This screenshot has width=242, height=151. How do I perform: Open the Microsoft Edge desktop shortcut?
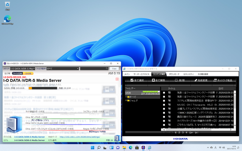[7, 20]
